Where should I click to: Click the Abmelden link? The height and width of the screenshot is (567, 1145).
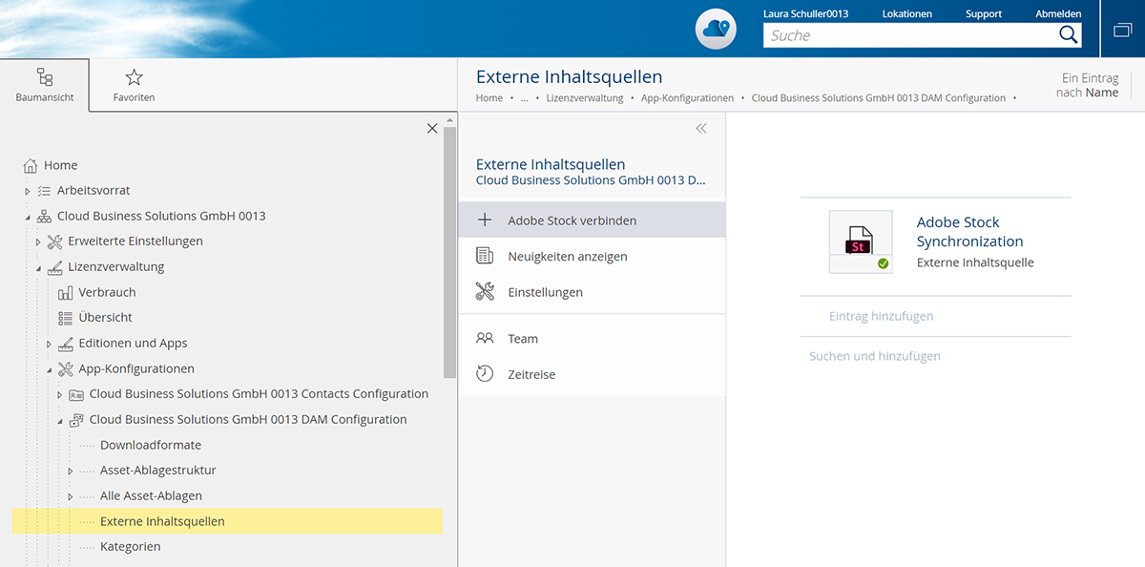tap(1058, 14)
